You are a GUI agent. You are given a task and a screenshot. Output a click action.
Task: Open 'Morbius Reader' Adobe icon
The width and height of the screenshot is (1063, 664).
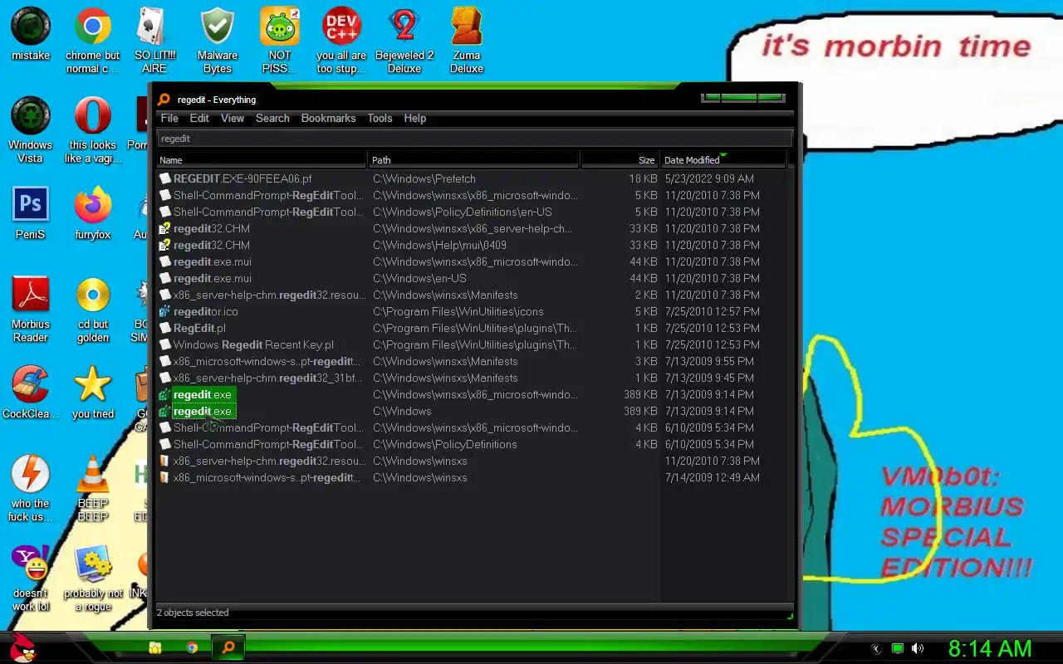(31, 308)
